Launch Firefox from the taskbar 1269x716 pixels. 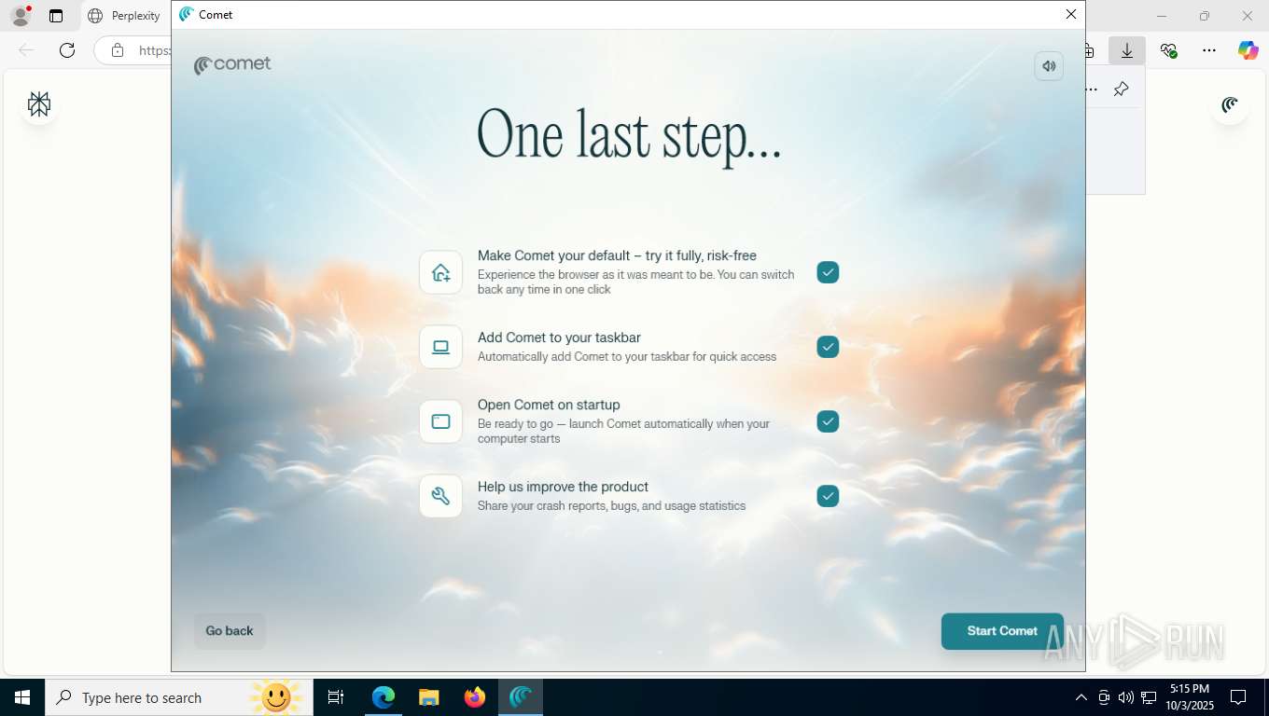point(475,697)
